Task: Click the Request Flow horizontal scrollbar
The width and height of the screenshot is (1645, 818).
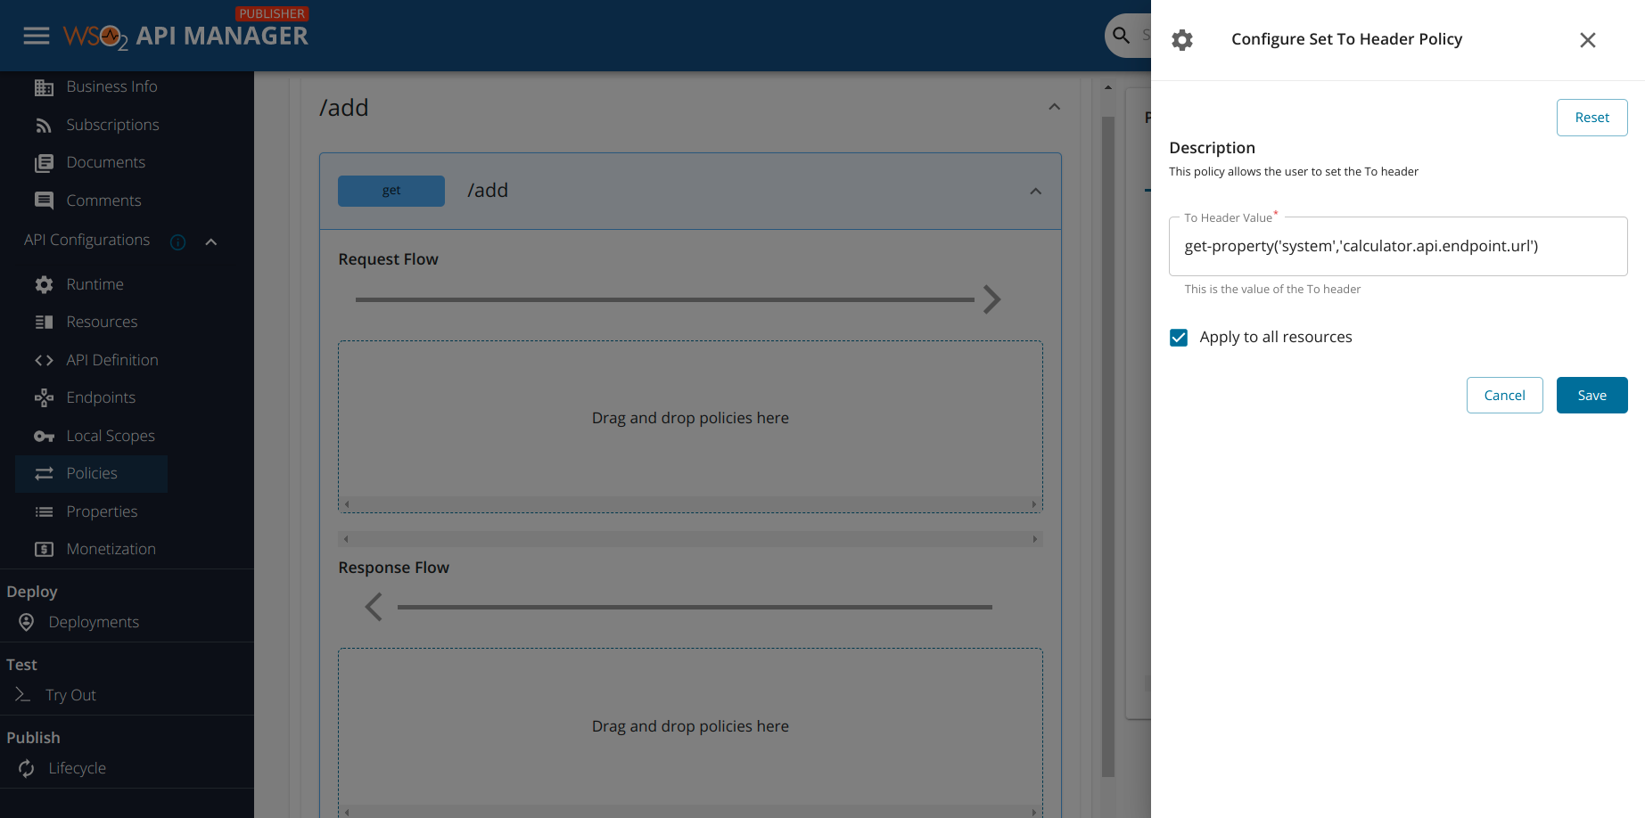Action: (690, 504)
